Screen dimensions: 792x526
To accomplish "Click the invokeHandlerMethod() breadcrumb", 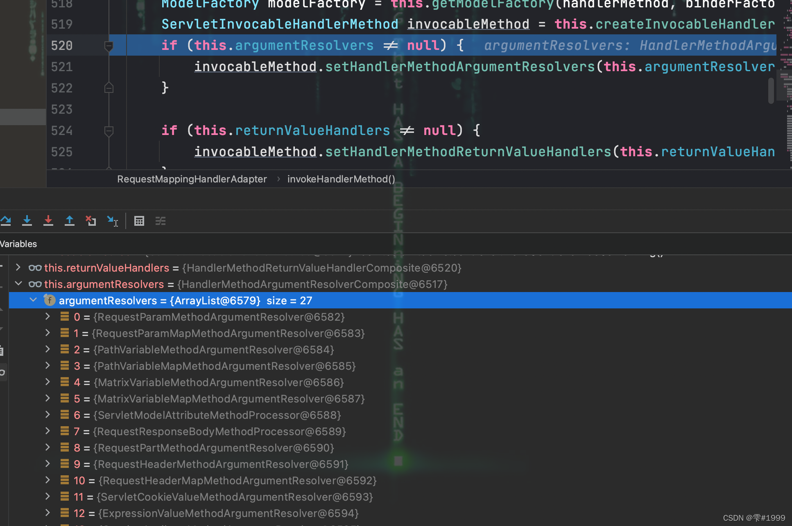I will tap(341, 179).
